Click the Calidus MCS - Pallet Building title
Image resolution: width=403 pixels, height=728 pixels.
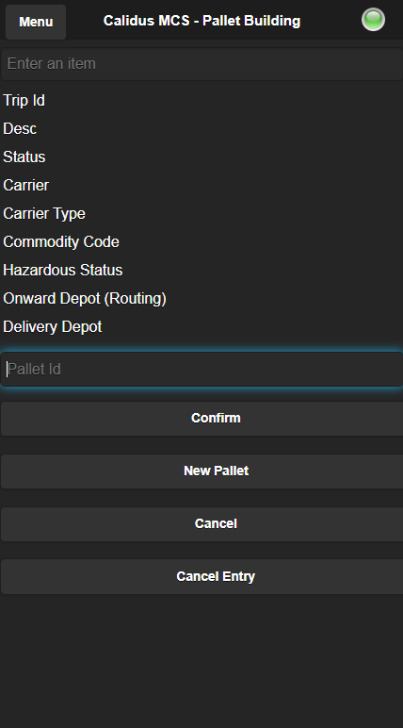(x=201, y=21)
